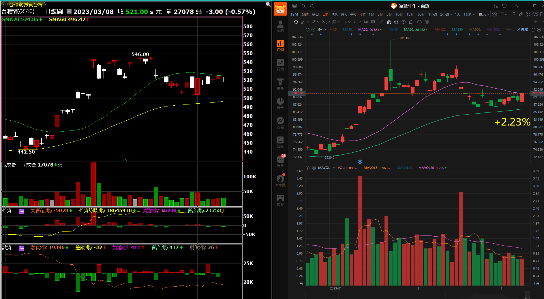
Task: Activate the pencil drawing mode icon
Action: click(x=521, y=14)
